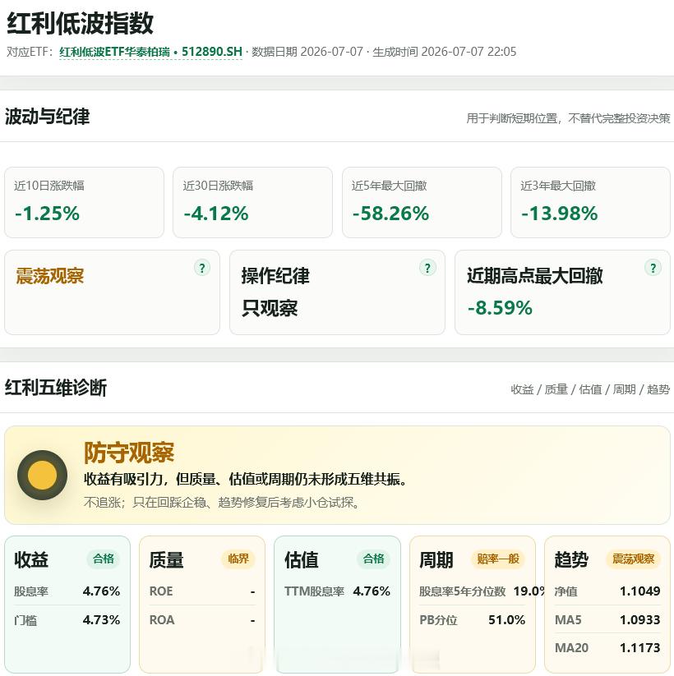
Task: Click the 门槛 4.73% row
Action: point(67,619)
